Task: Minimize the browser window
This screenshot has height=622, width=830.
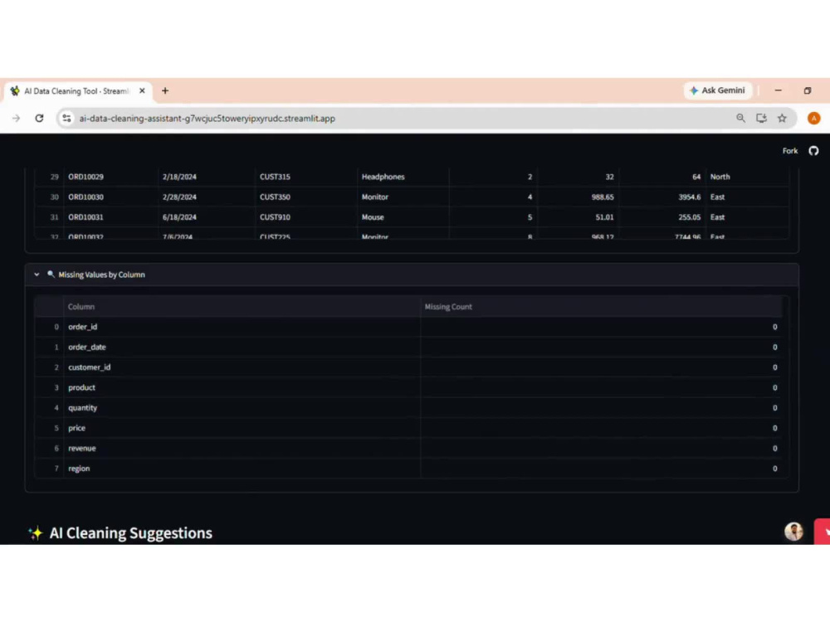Action: coord(778,90)
